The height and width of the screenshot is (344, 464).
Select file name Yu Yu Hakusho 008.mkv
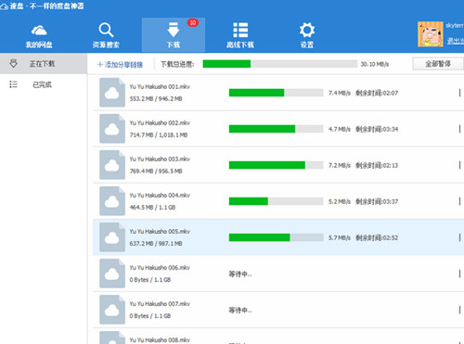pyautogui.click(x=160, y=340)
